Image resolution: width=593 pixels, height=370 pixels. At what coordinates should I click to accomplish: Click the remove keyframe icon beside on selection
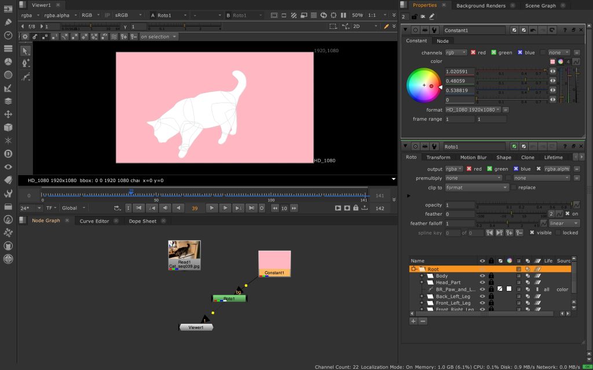(x=134, y=36)
